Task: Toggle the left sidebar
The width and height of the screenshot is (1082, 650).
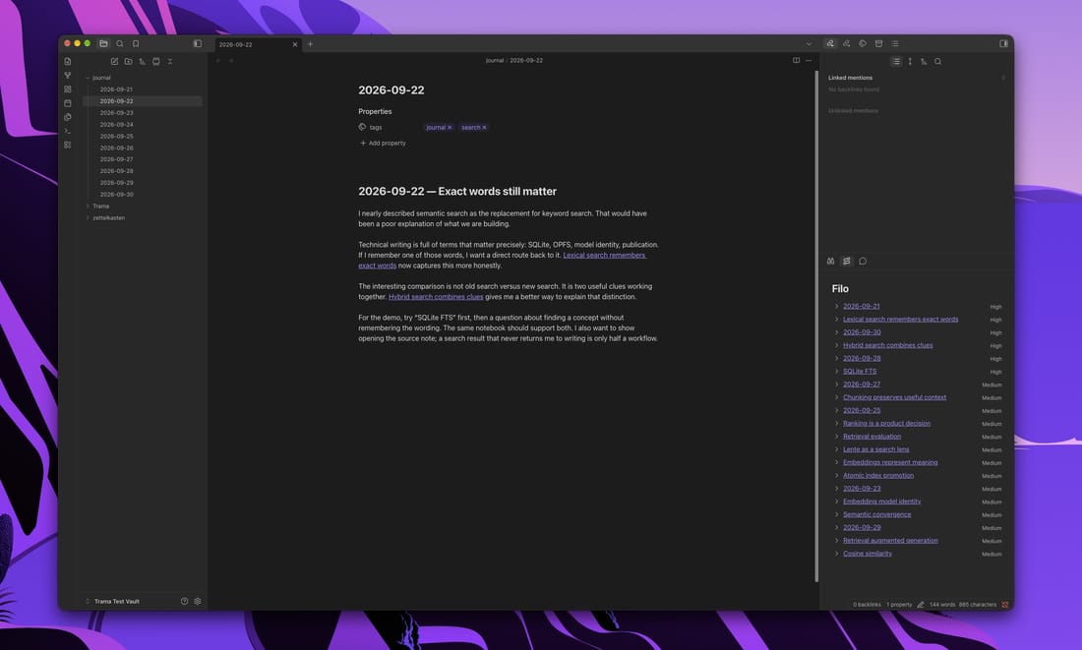Action: 198,43
